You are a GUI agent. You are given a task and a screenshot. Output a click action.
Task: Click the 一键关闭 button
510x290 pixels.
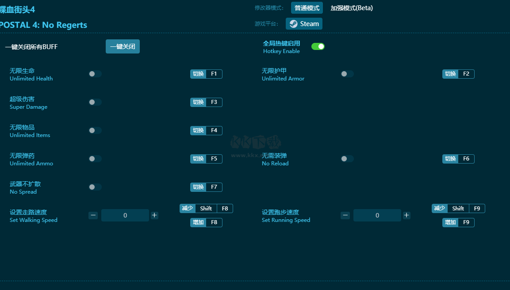(123, 46)
